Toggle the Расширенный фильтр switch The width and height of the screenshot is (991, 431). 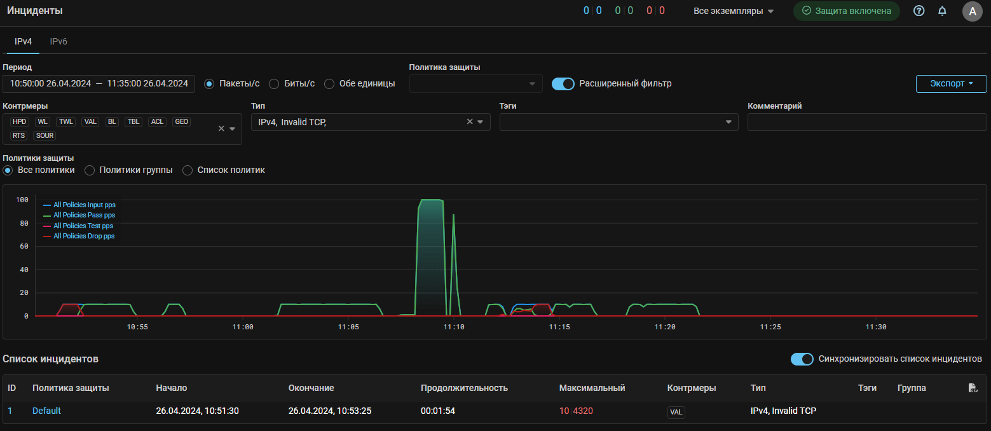(563, 84)
